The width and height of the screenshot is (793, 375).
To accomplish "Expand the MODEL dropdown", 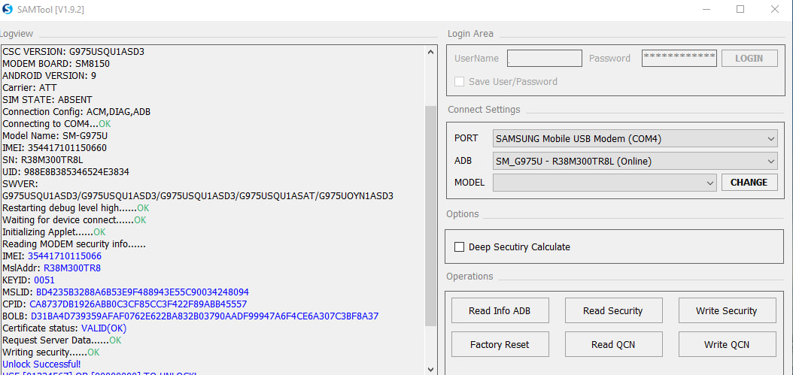I will click(x=605, y=183).
